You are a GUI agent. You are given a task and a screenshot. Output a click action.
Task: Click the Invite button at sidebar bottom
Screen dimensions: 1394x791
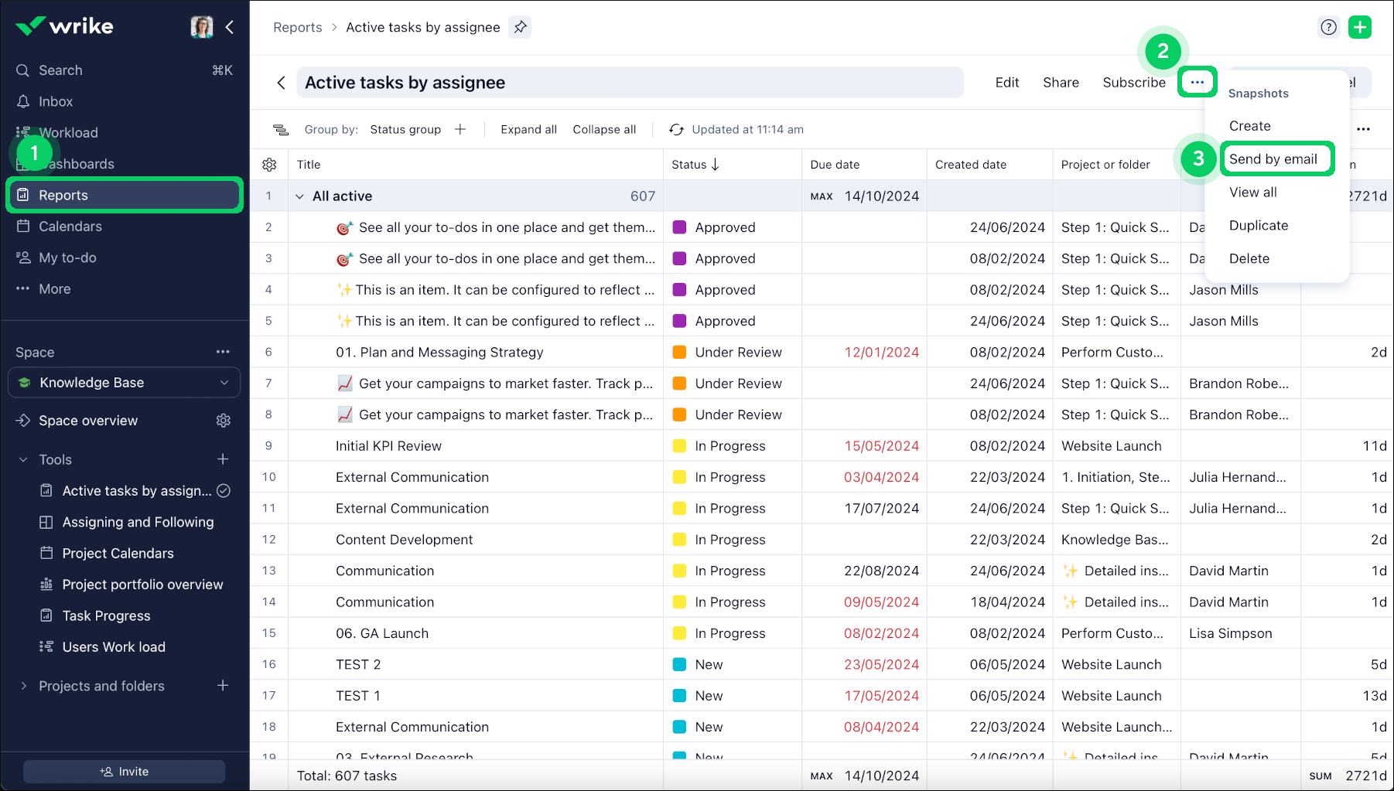[124, 771]
